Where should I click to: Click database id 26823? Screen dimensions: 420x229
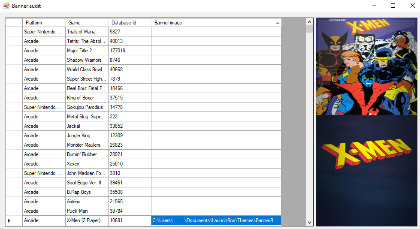(x=130, y=145)
